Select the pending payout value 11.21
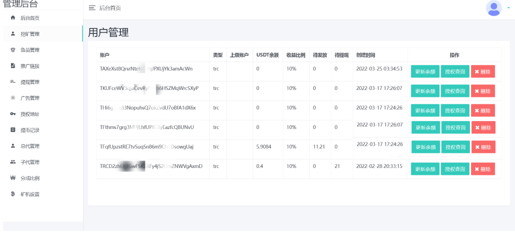The image size is (515, 232). 319,146
